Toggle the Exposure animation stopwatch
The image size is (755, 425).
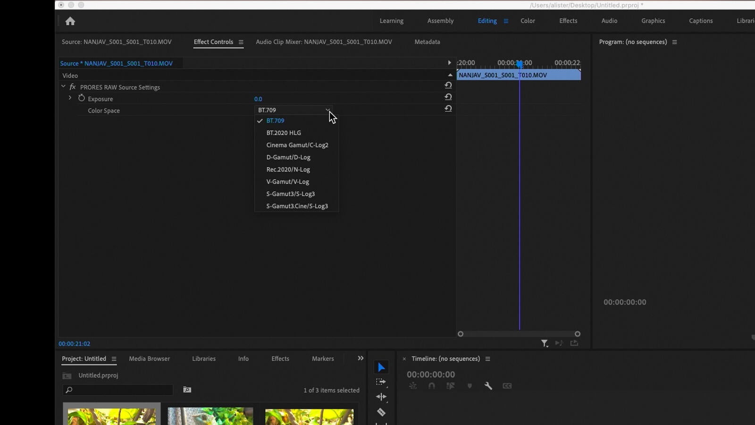(82, 98)
